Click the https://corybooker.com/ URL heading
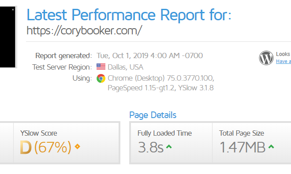The width and height of the screenshot is (291, 174). point(85,30)
